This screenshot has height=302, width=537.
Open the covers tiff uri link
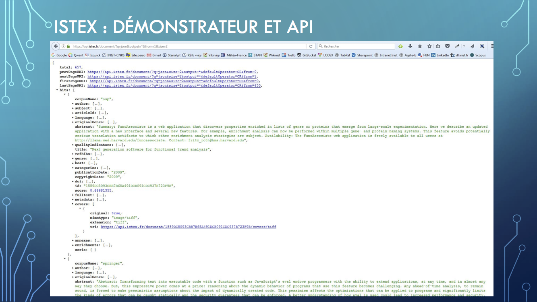(x=189, y=227)
